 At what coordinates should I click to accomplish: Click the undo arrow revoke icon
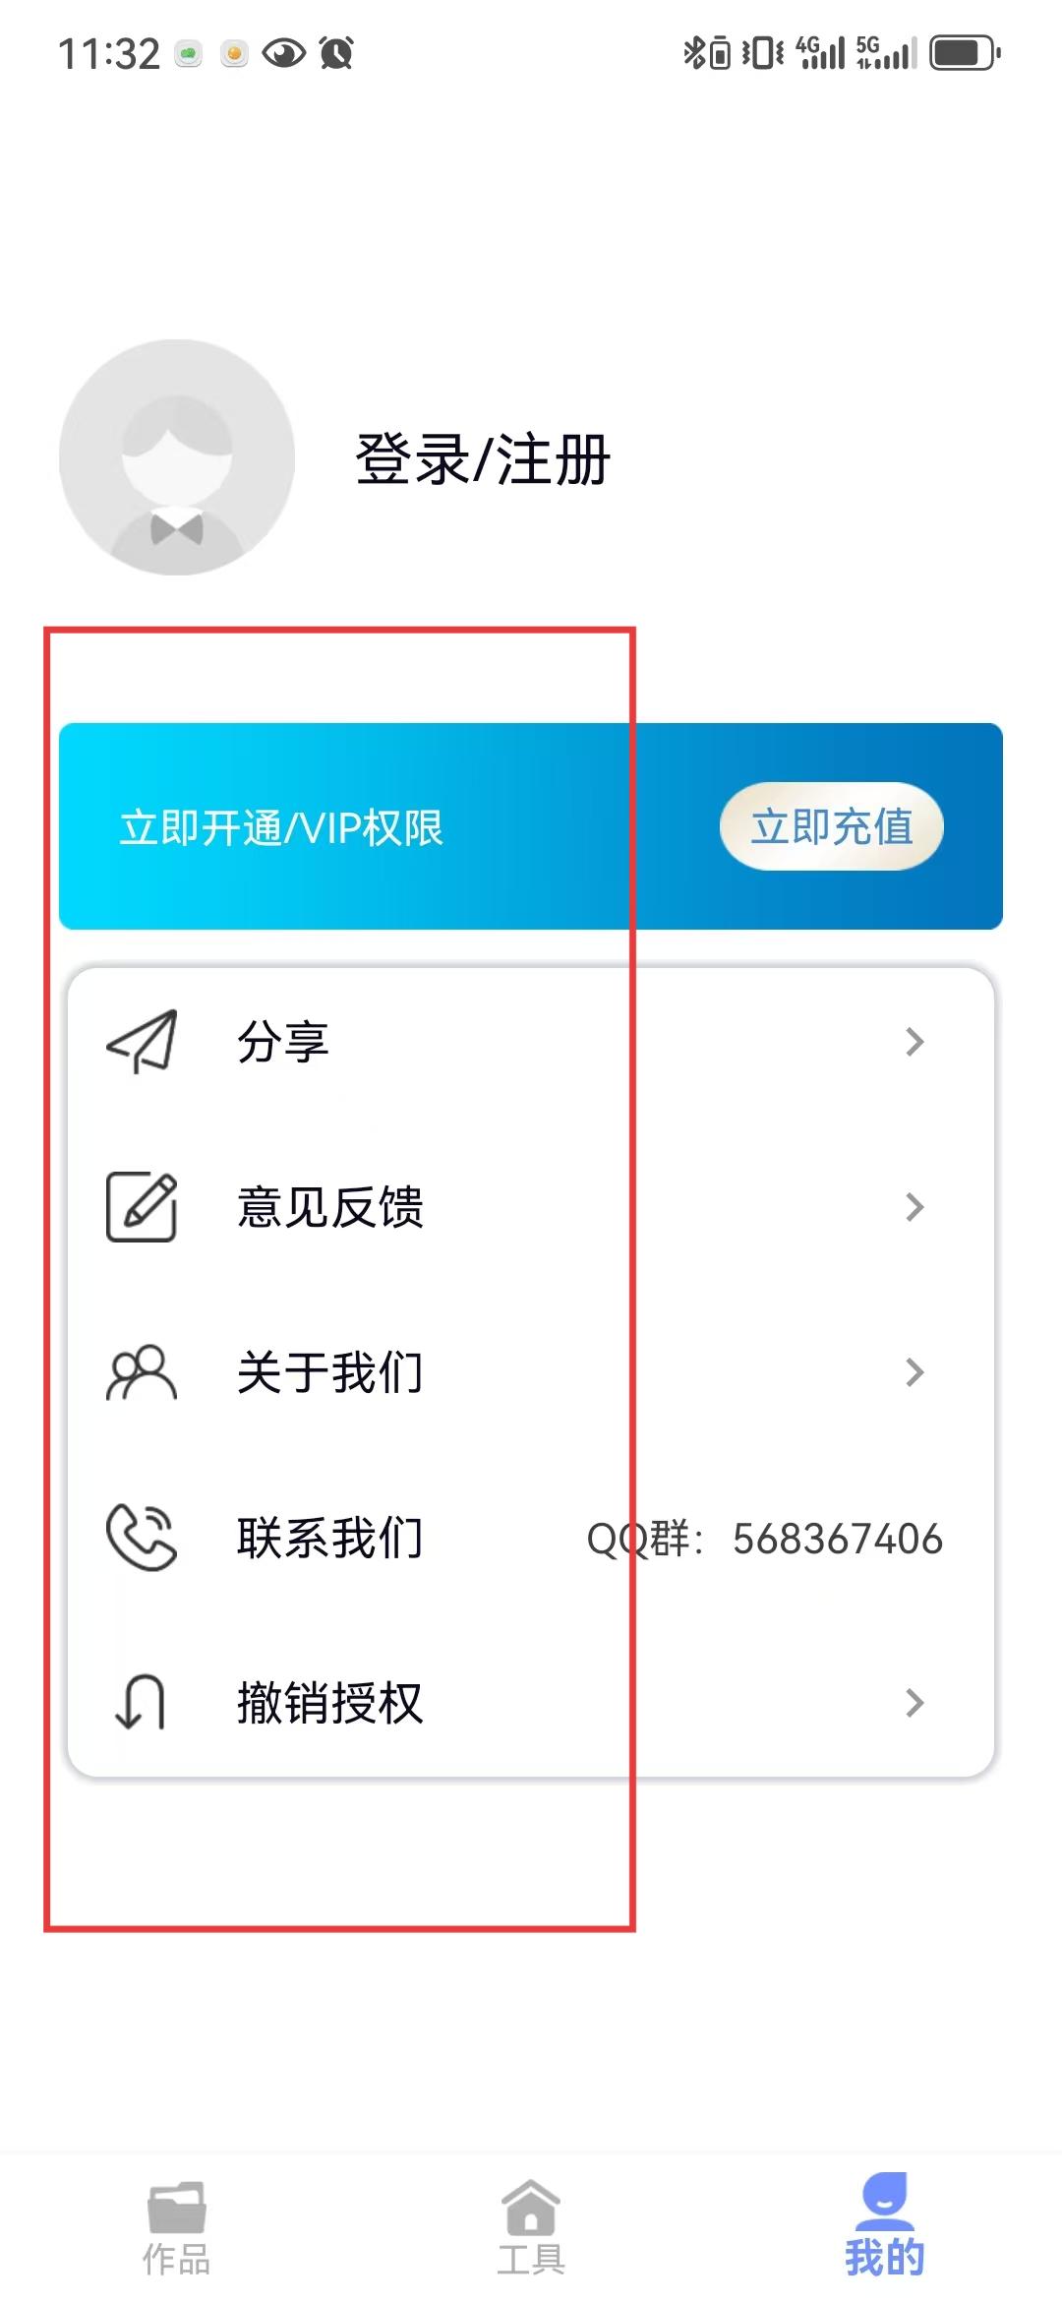pos(140,1703)
